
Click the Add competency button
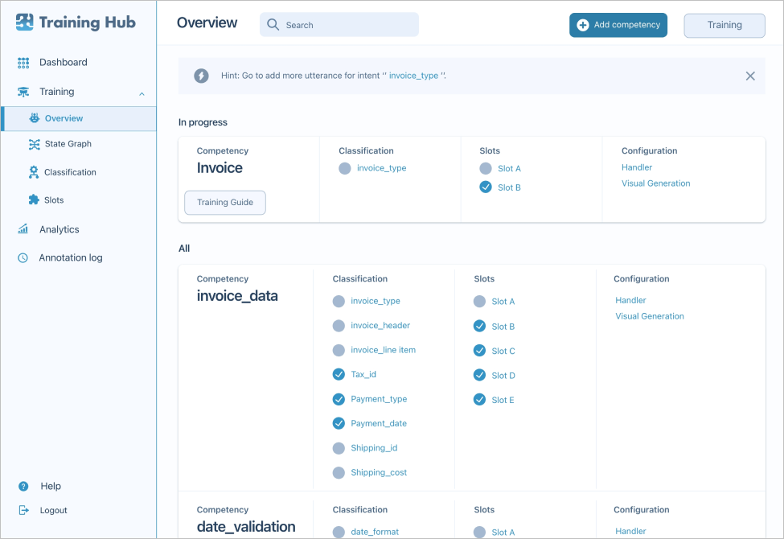click(618, 25)
